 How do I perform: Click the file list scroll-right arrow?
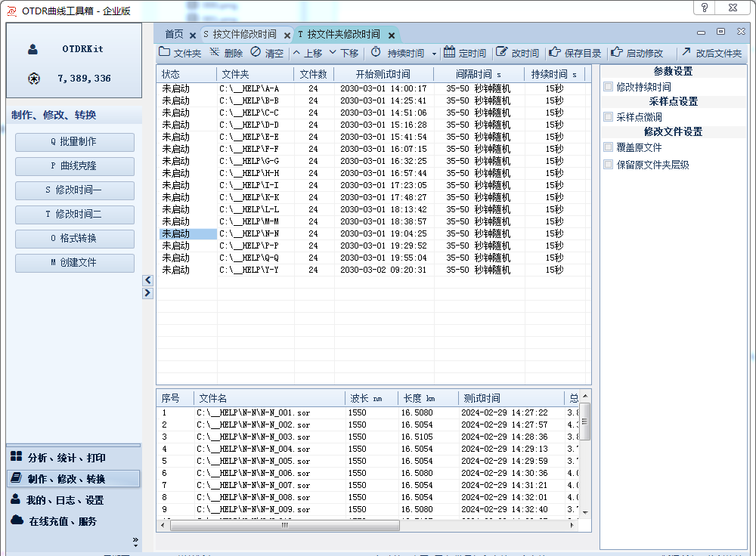(x=572, y=525)
